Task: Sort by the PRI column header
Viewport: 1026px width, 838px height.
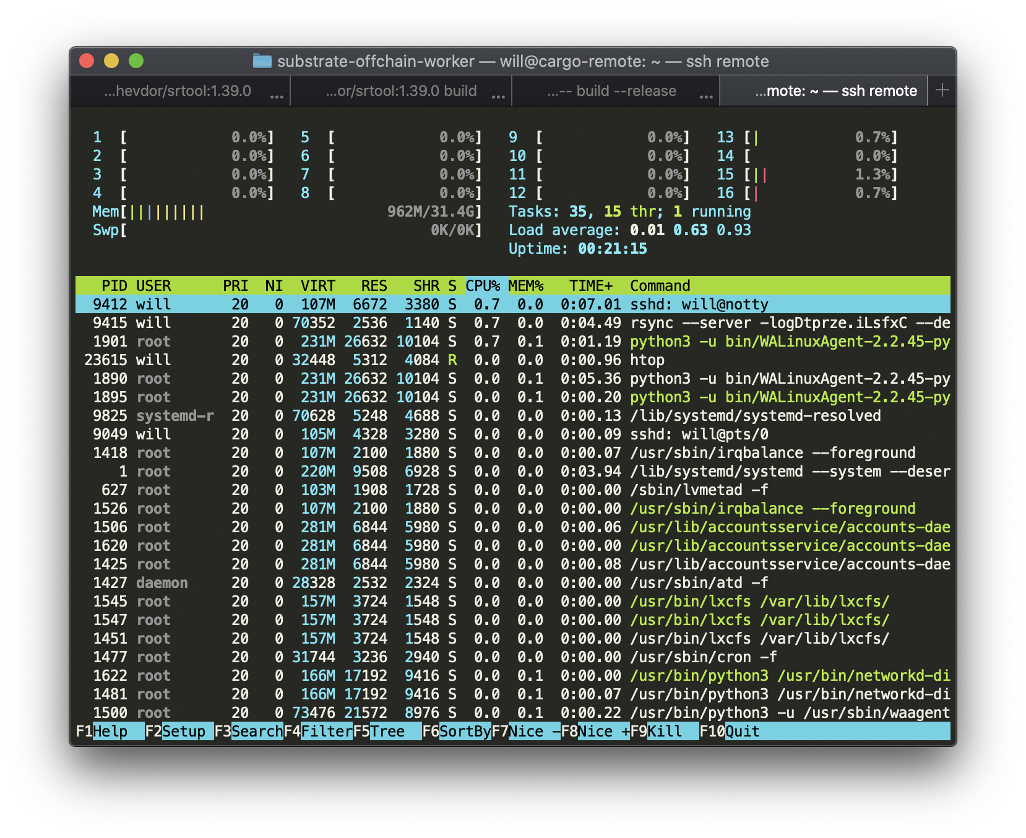Action: click(235, 285)
